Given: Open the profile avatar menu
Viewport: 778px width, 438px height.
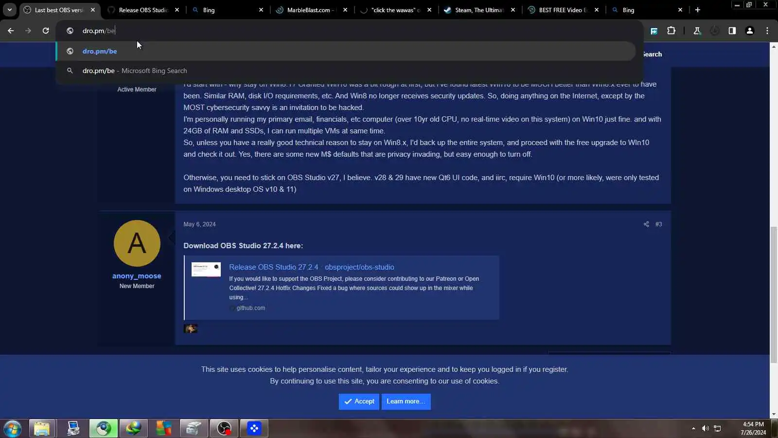Looking at the screenshot, I should (750, 31).
